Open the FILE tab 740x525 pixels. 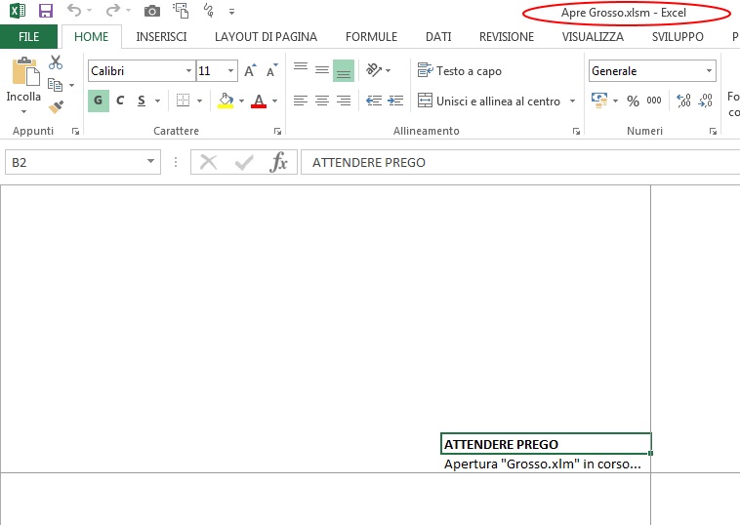click(28, 37)
